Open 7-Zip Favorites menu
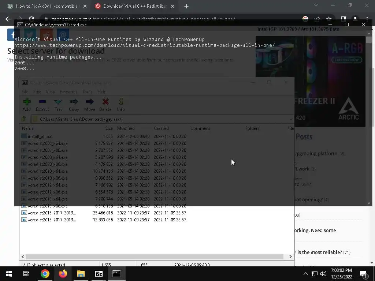The image size is (375, 281). pyautogui.click(x=68, y=92)
